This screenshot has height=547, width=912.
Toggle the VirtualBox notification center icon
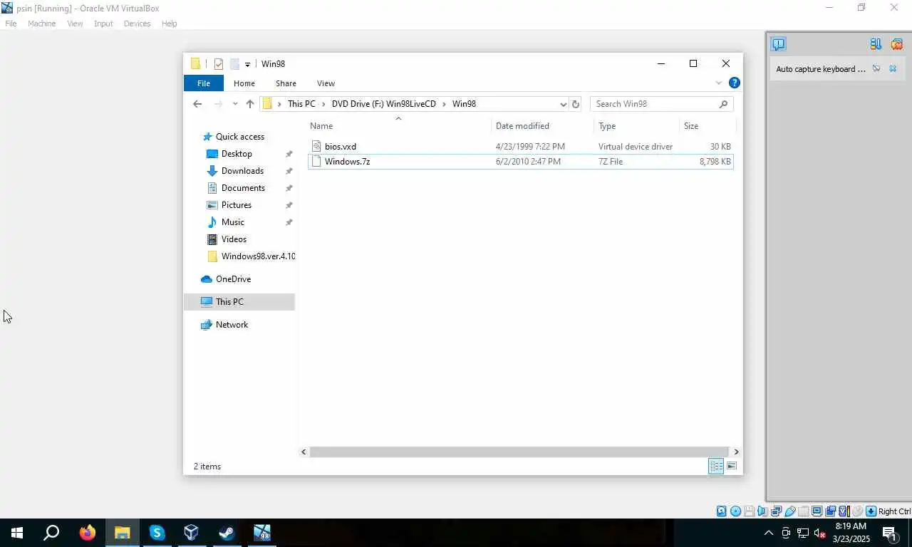(778, 44)
